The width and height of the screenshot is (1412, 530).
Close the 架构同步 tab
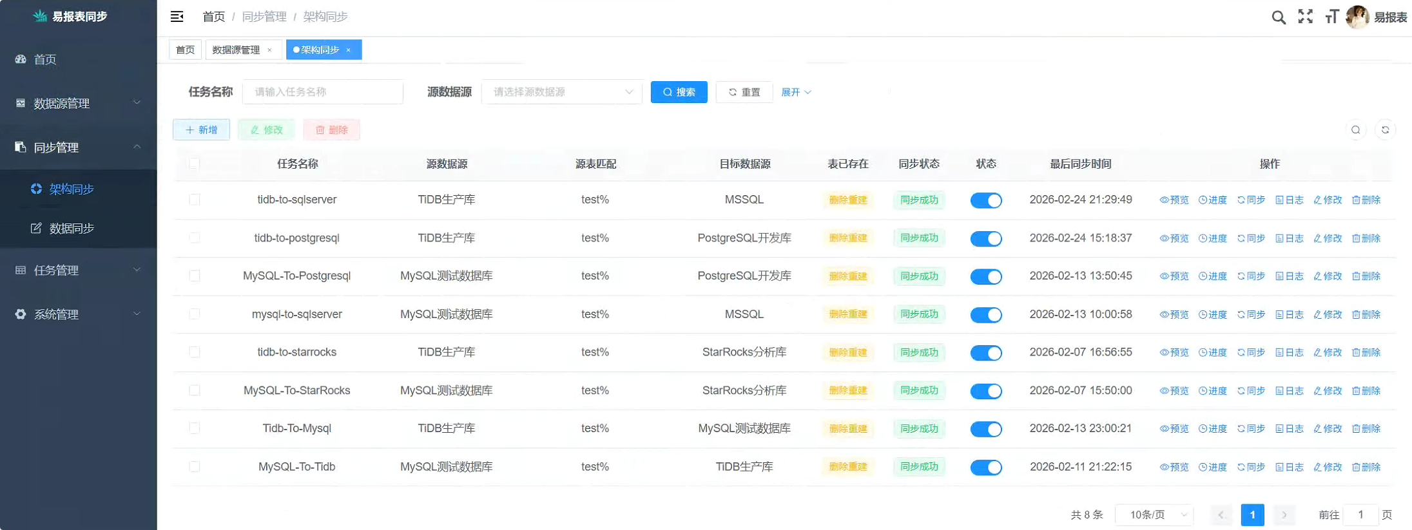349,50
